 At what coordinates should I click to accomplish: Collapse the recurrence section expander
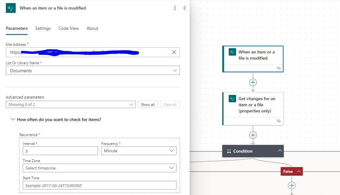12,119
